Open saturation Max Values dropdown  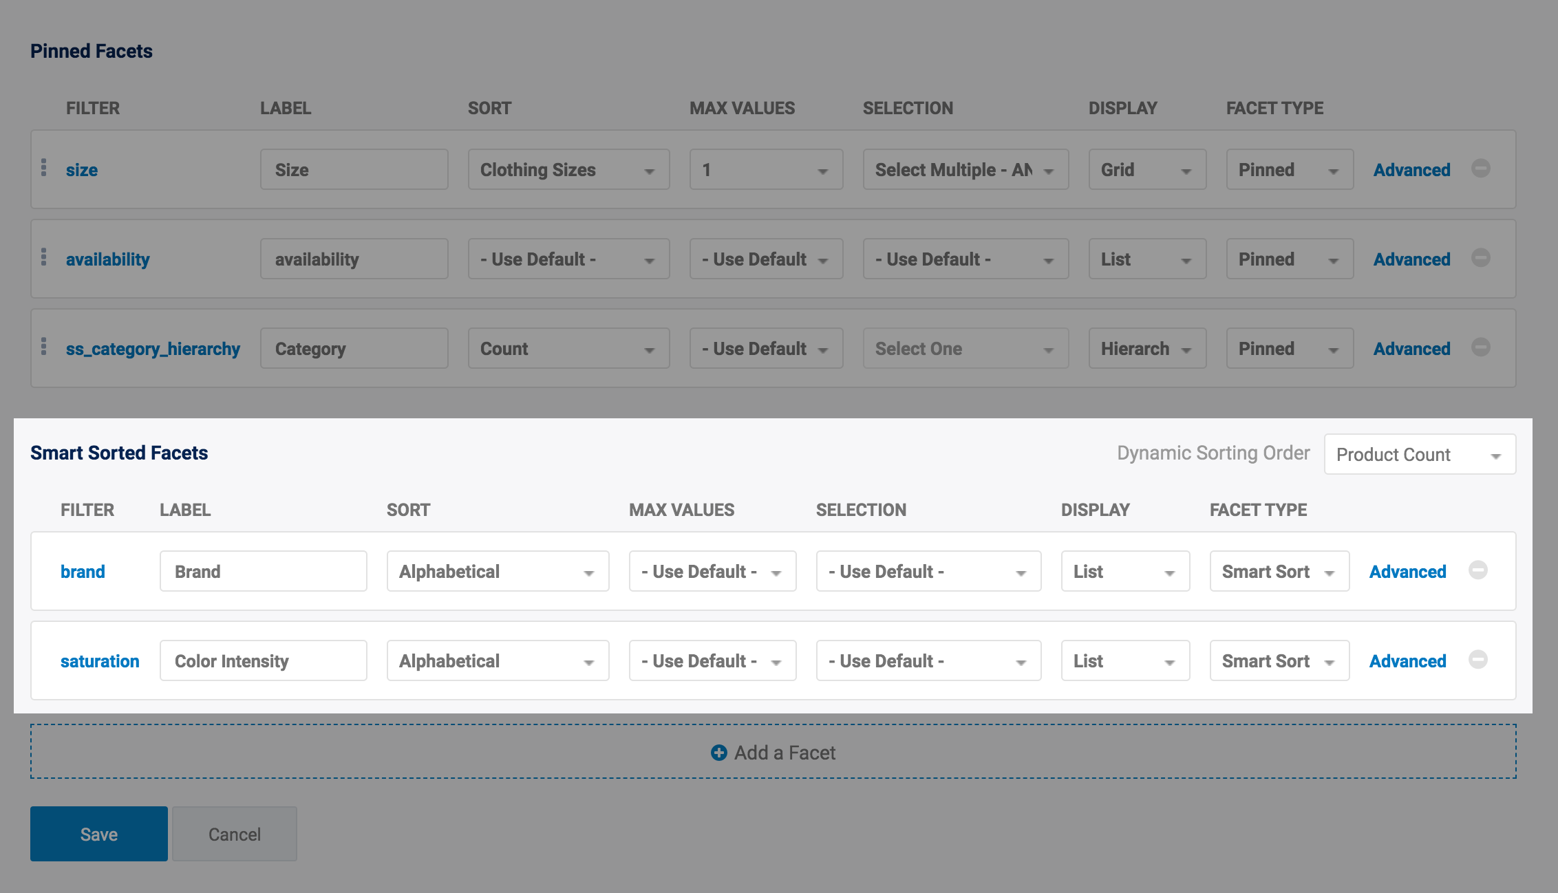(712, 661)
